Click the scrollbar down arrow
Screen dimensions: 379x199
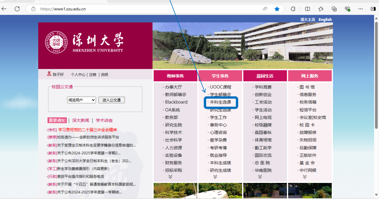(x=376, y=195)
